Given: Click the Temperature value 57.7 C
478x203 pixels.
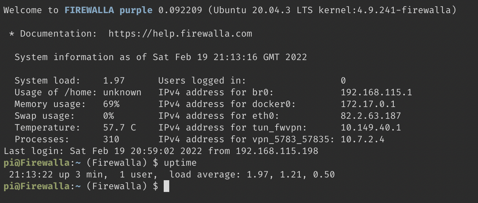Looking at the screenshot, I should coord(119,127).
